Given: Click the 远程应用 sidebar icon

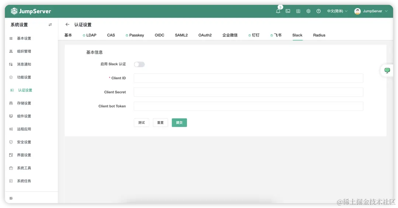Looking at the screenshot, I should pos(11,129).
